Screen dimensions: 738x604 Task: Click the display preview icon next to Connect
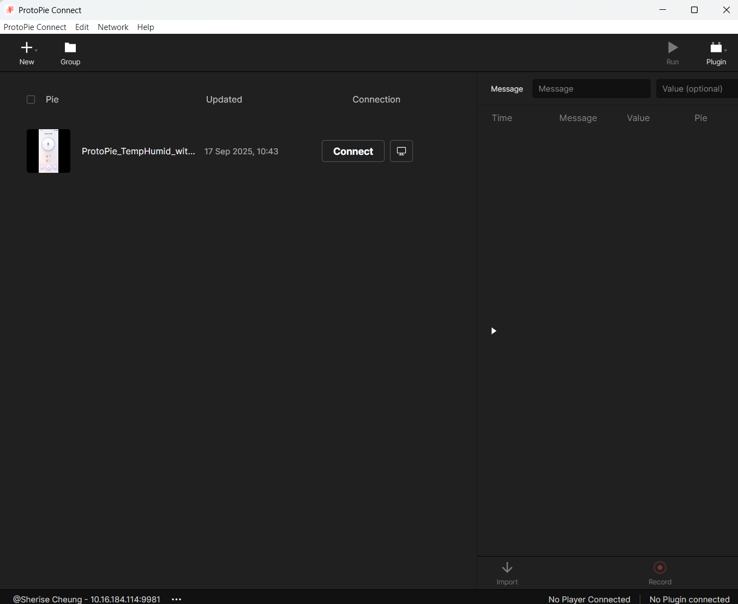tap(401, 151)
